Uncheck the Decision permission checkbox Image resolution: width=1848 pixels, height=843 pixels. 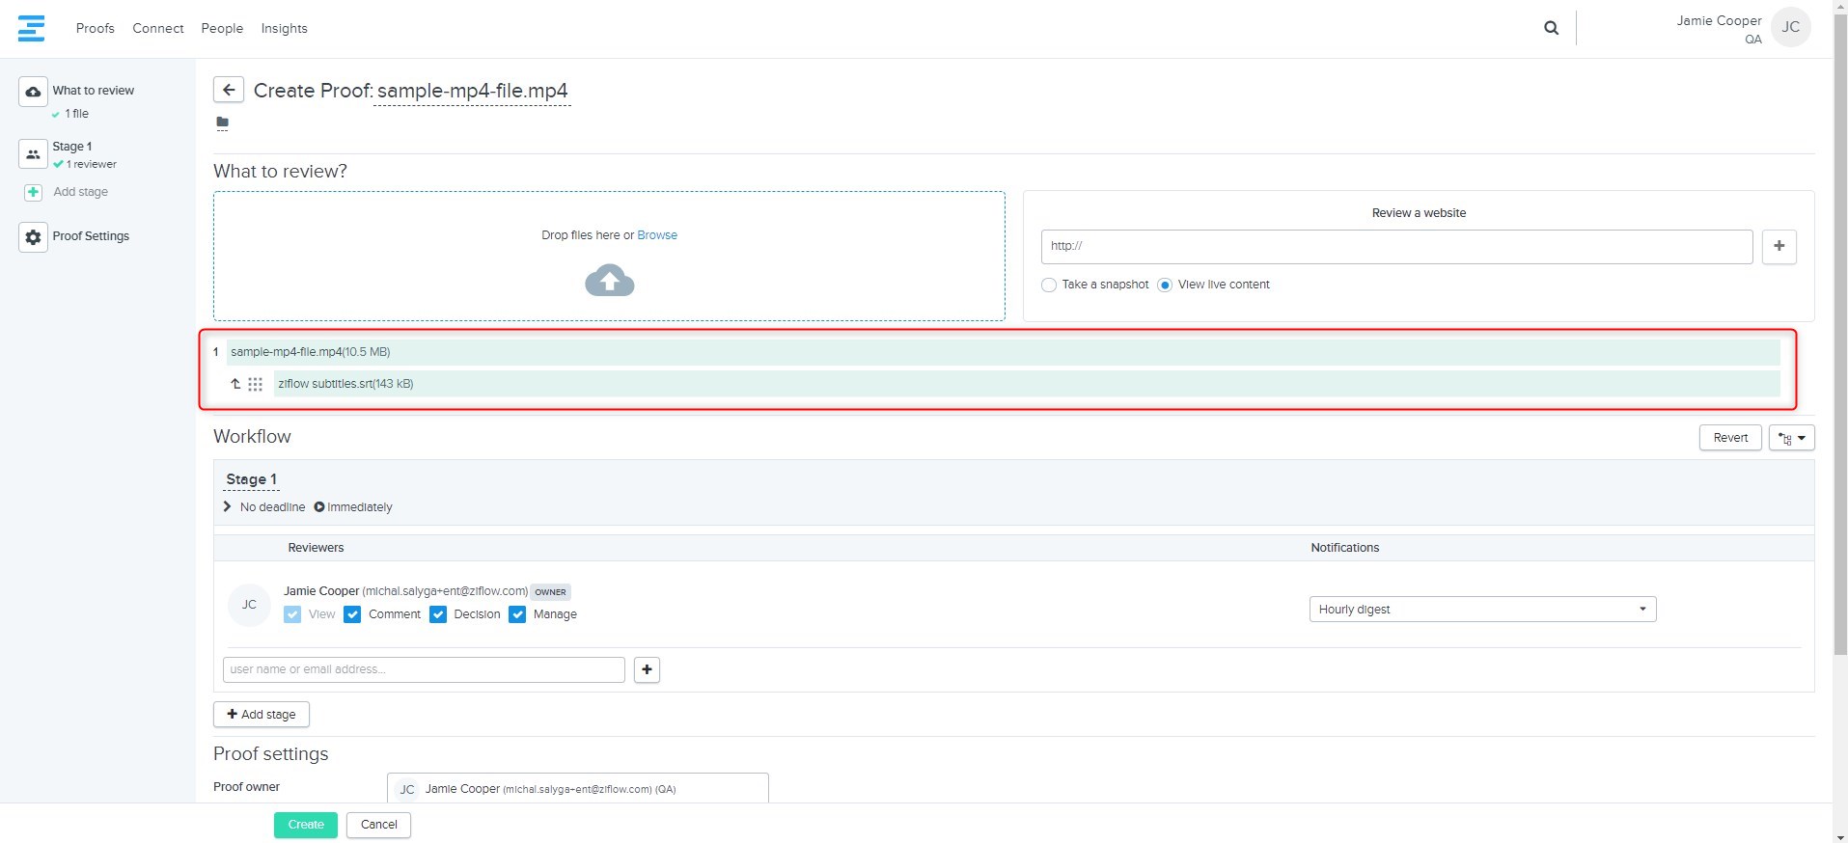(x=438, y=614)
